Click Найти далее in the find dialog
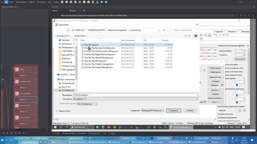 [x=216, y=72]
